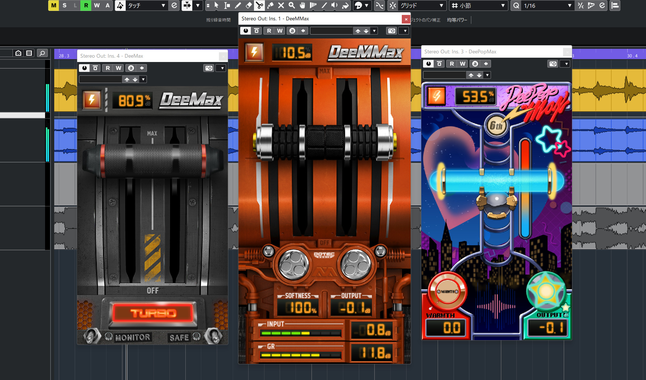Click the left-aligned bars icon at toolbar end
Image resolution: width=646 pixels, height=380 pixels.
click(x=615, y=5)
